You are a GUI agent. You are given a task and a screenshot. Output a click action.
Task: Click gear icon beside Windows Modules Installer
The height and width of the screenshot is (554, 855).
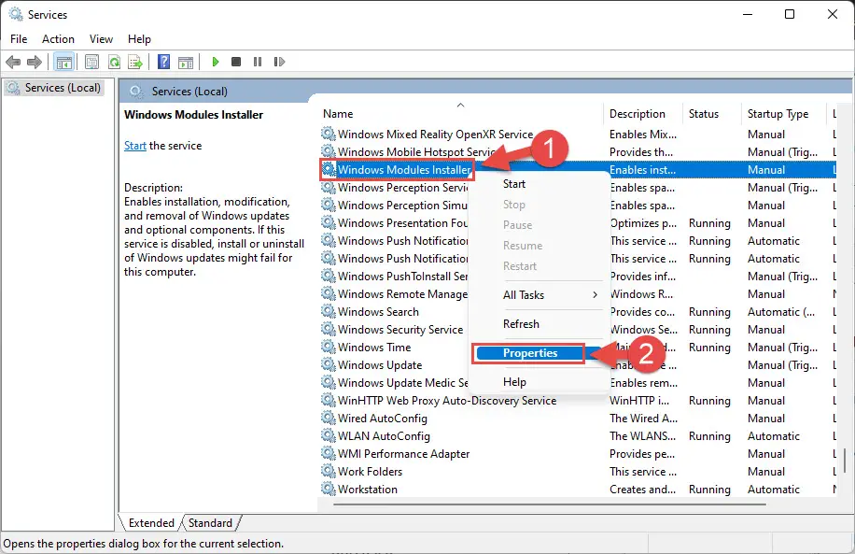click(329, 169)
